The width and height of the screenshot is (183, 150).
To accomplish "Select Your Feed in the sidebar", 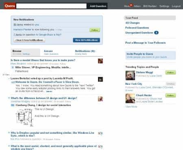I will (150, 18).
